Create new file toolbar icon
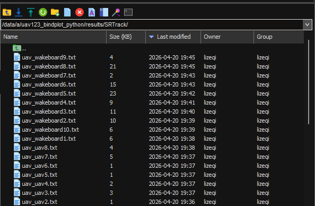 [67, 12]
